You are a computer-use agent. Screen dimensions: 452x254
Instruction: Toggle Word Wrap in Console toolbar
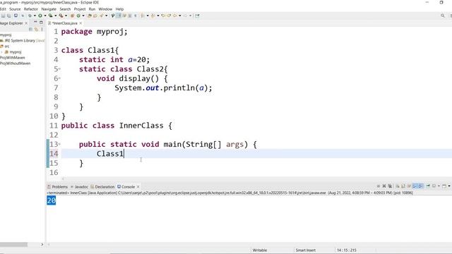[x=409, y=186]
